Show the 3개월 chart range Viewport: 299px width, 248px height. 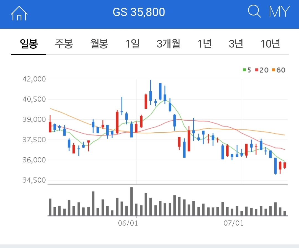click(x=168, y=44)
